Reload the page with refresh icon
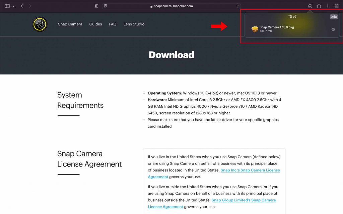 pyautogui.click(x=238, y=6)
